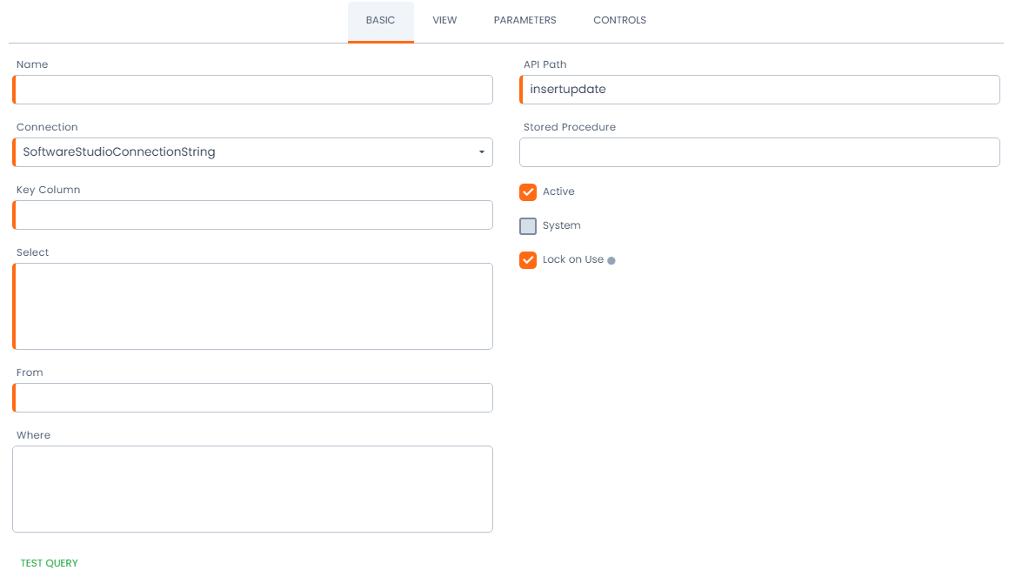
Task: Click the info dot beside Lock on Use
Action: 611,260
